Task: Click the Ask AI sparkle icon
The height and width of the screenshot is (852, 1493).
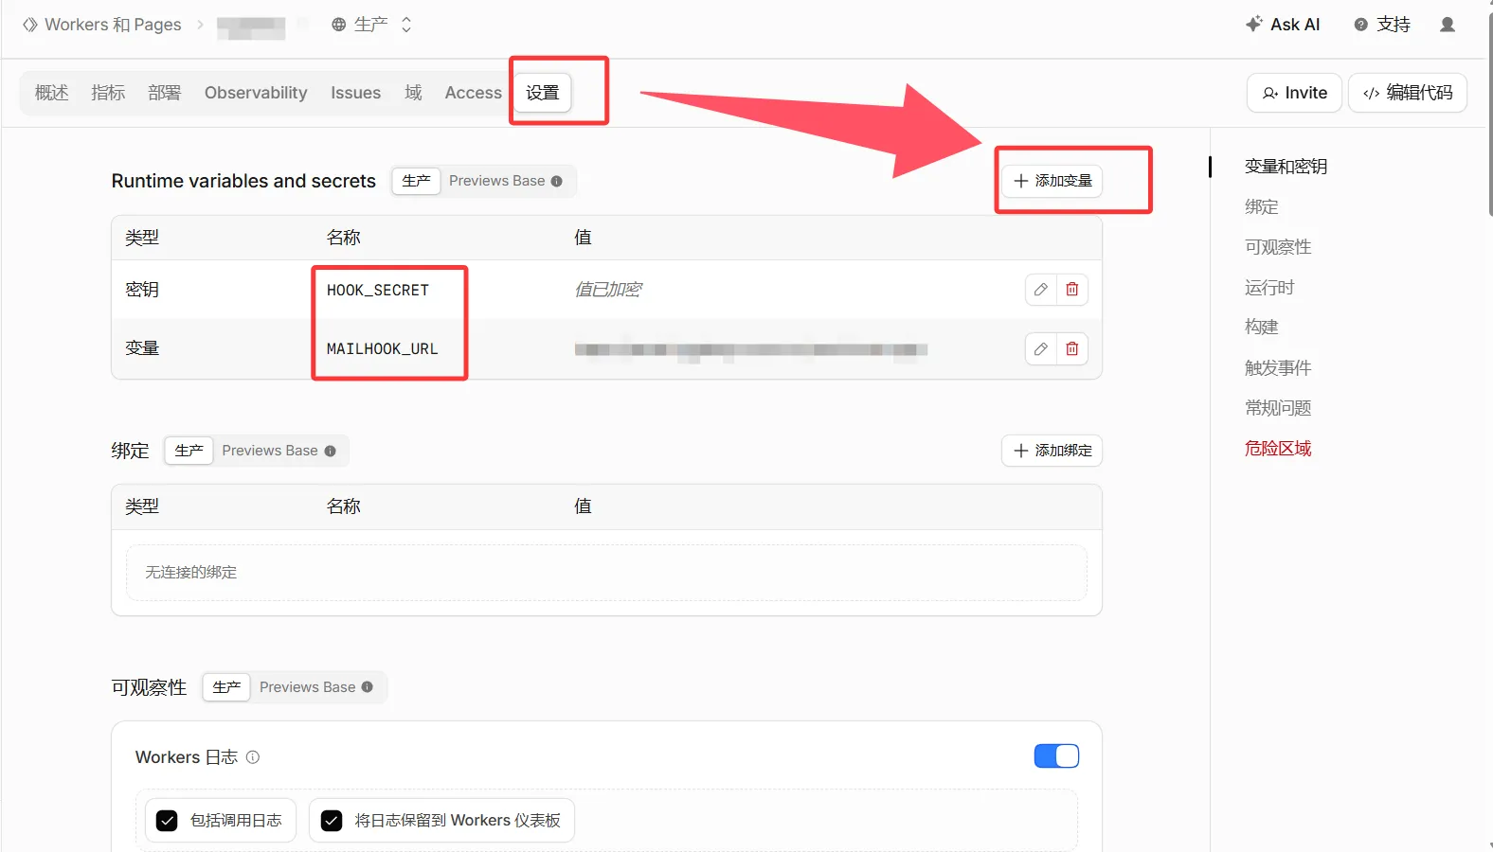Action: pos(1253,25)
